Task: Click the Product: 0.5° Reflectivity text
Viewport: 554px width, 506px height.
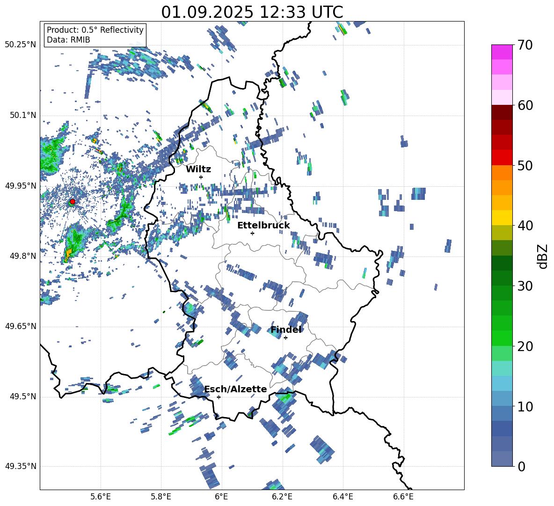Action: click(x=95, y=29)
